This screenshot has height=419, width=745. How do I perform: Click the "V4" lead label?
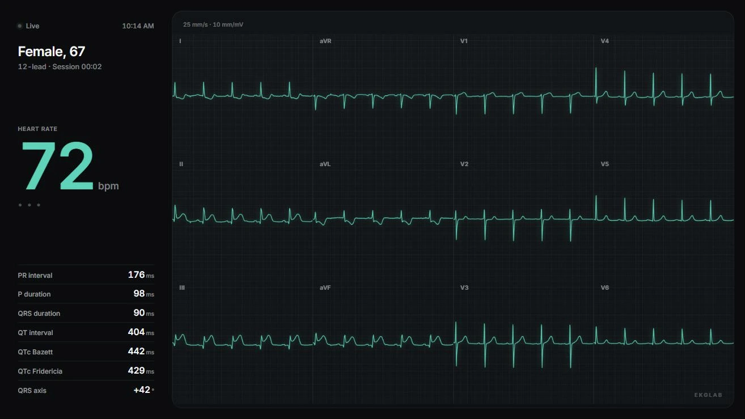click(x=605, y=41)
